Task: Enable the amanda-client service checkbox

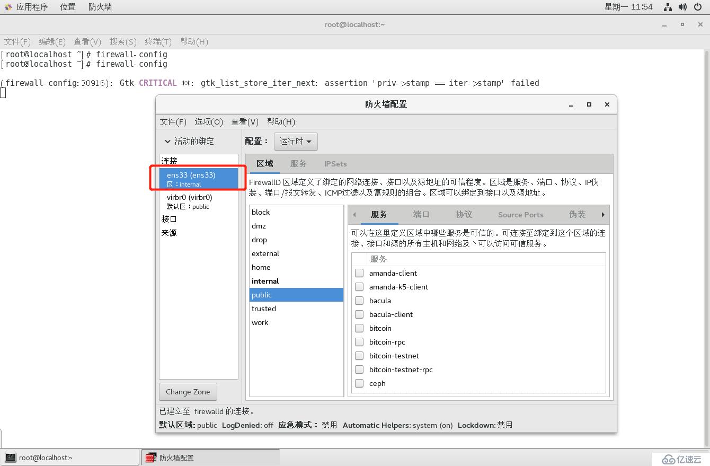Action: [359, 273]
